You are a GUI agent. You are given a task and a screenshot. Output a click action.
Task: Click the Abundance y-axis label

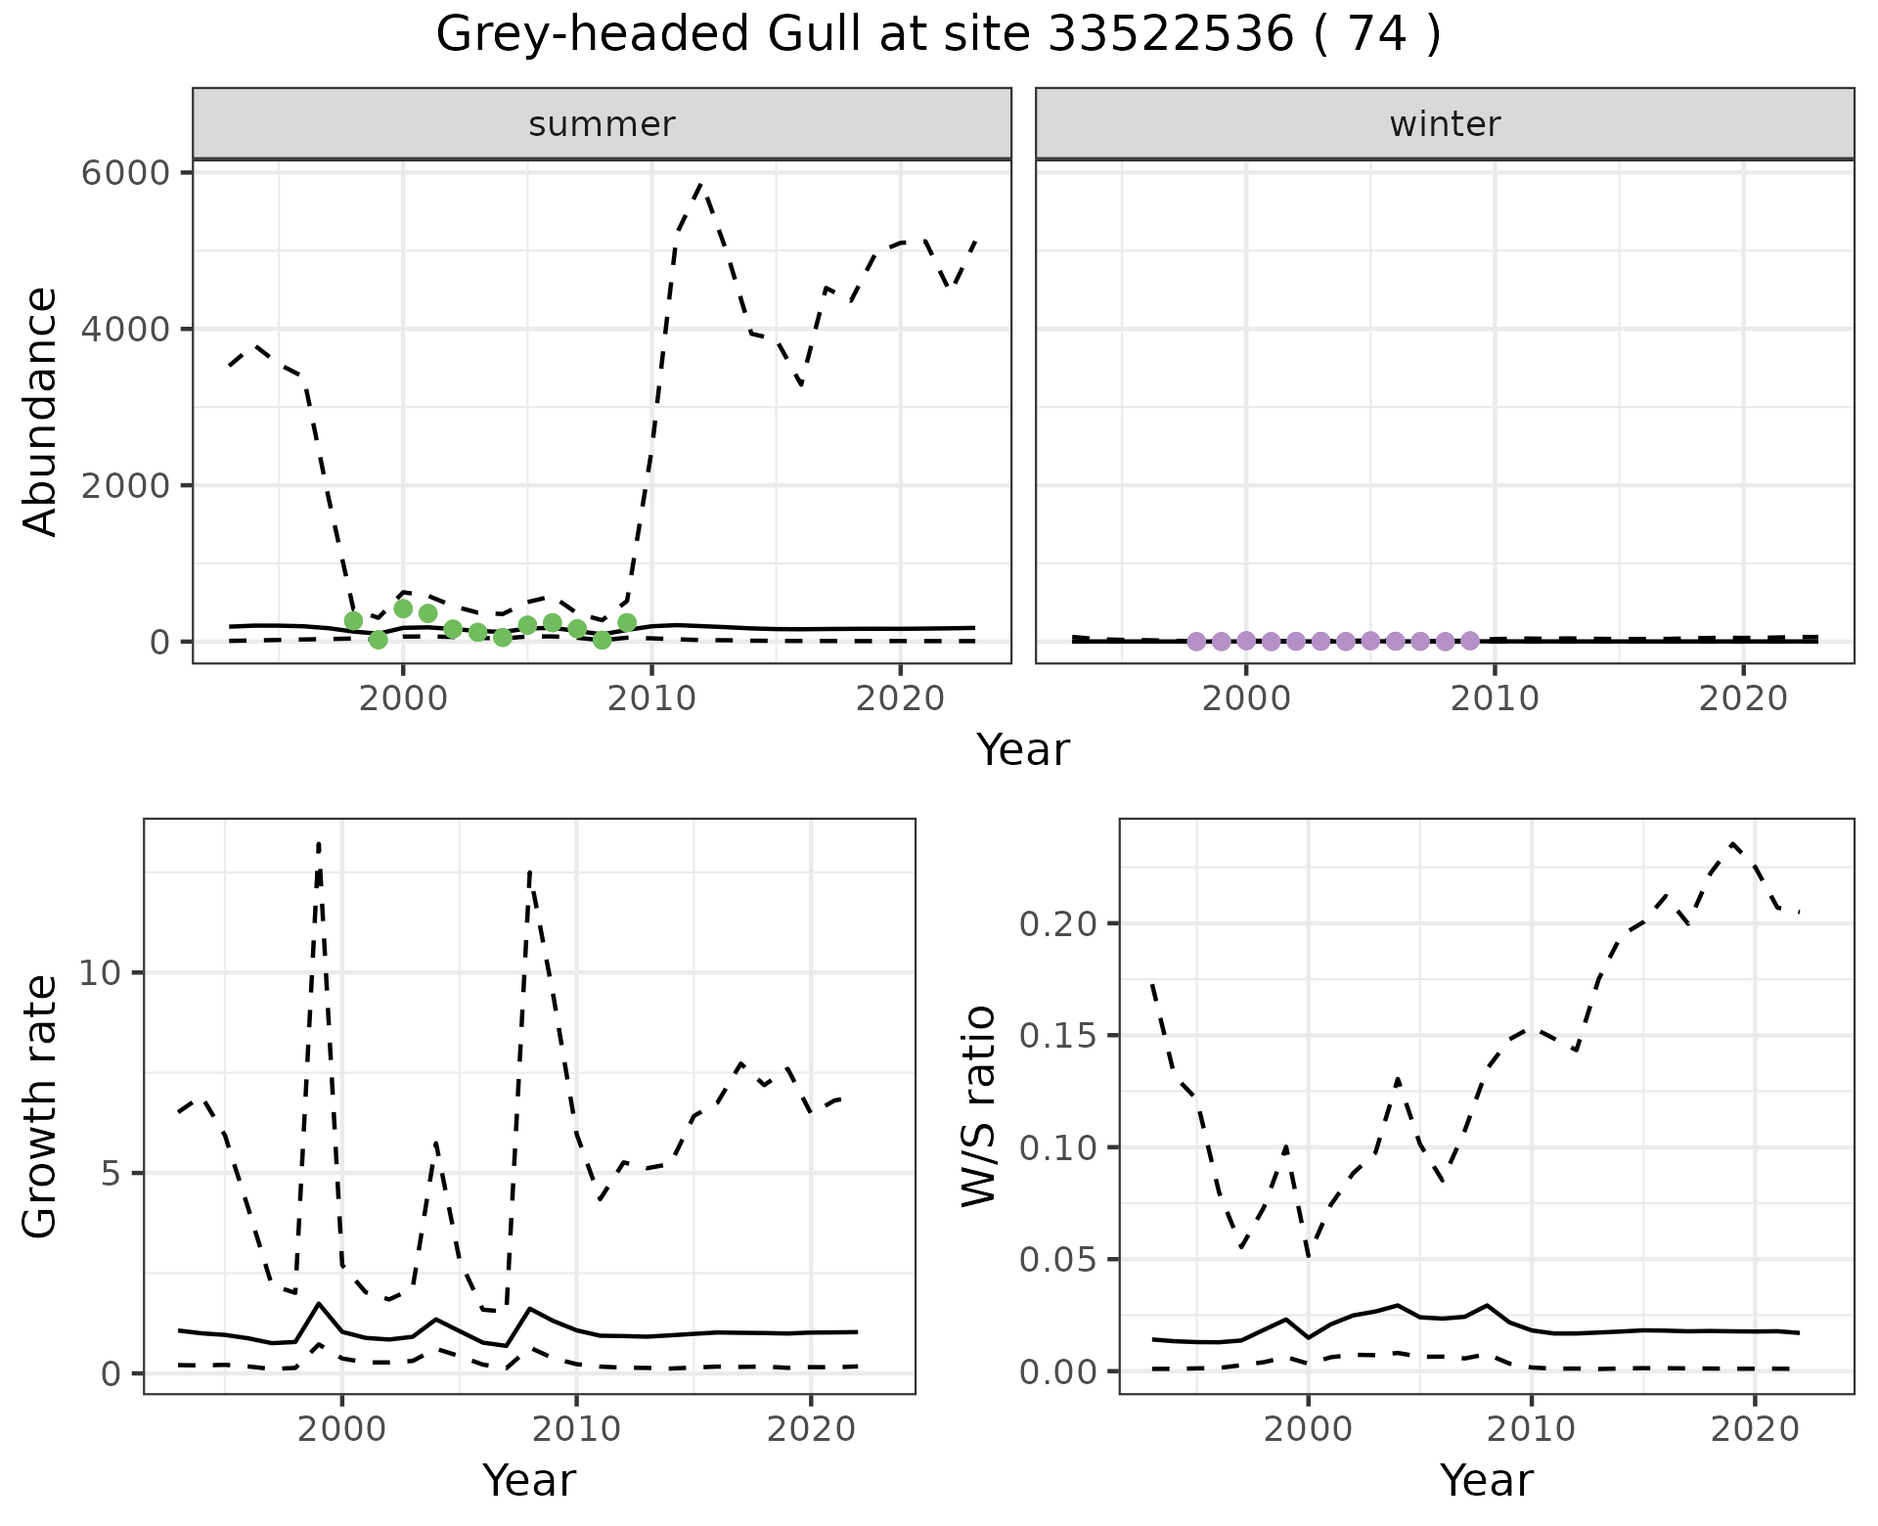tap(40, 412)
